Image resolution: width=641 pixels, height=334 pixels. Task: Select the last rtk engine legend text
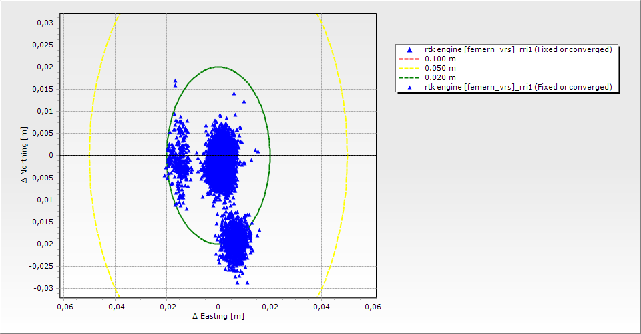[518, 87]
